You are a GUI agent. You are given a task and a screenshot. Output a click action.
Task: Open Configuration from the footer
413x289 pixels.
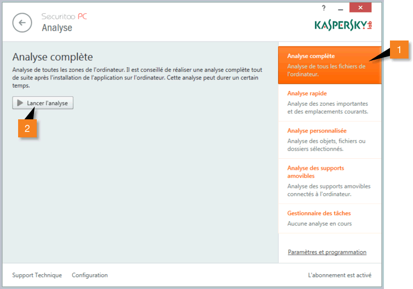[x=89, y=275]
